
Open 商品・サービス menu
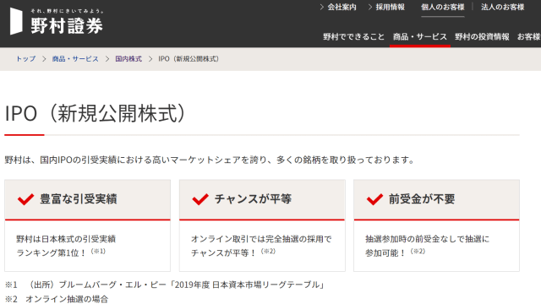click(x=420, y=36)
